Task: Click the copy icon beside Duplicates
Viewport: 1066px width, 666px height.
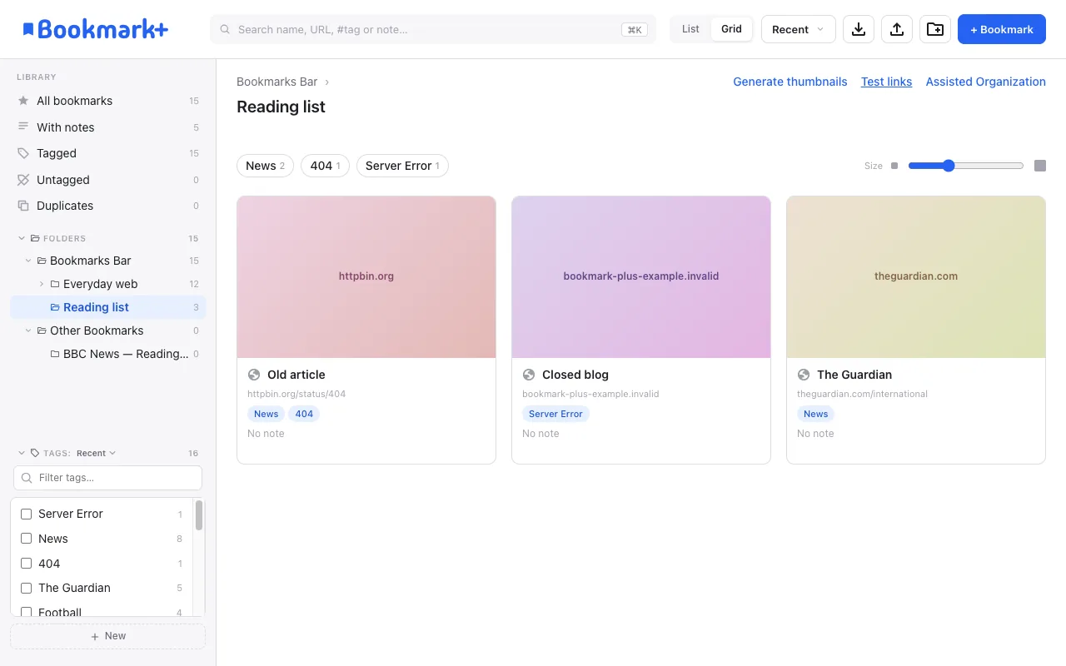Action: click(23, 206)
